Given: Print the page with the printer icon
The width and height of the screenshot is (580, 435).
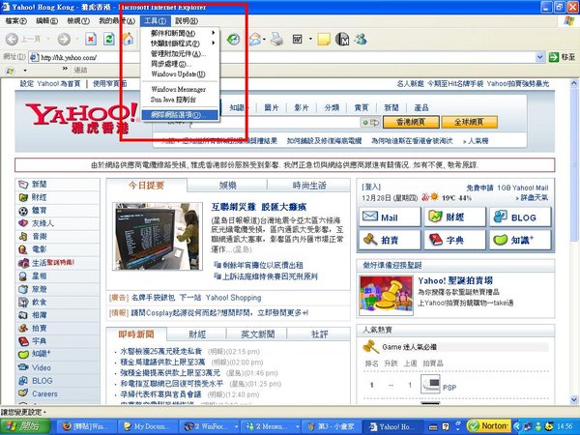Looking at the screenshot, I should [276, 39].
